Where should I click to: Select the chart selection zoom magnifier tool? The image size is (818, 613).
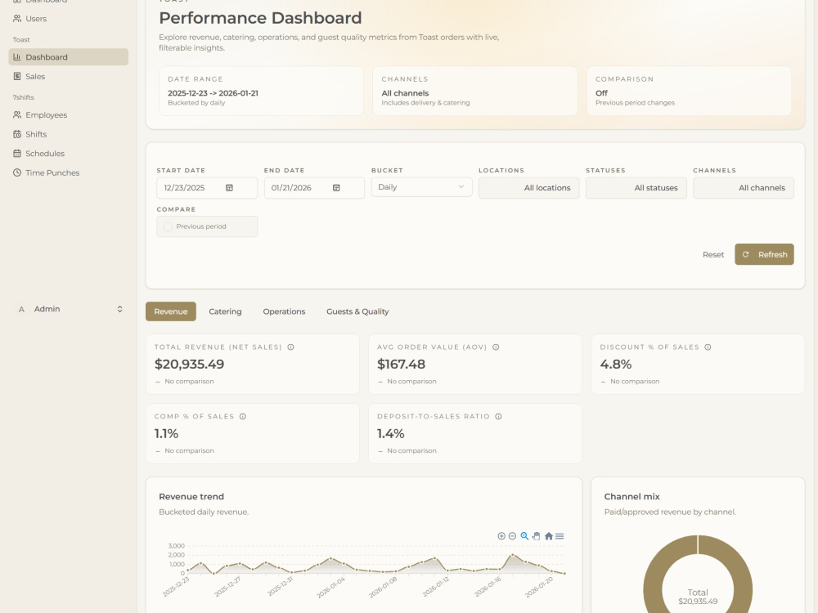tap(524, 536)
